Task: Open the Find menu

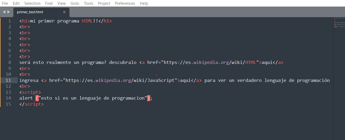Action: (x=49, y=3)
